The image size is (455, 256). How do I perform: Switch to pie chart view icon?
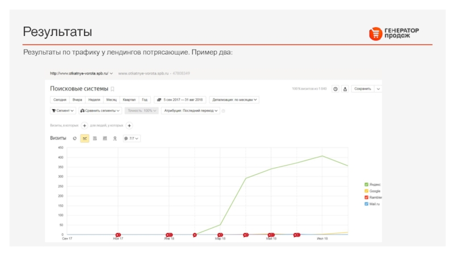(75, 138)
